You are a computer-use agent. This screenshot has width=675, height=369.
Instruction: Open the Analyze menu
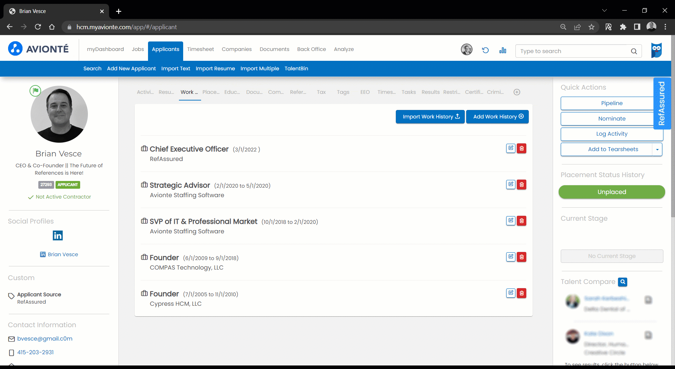click(344, 49)
